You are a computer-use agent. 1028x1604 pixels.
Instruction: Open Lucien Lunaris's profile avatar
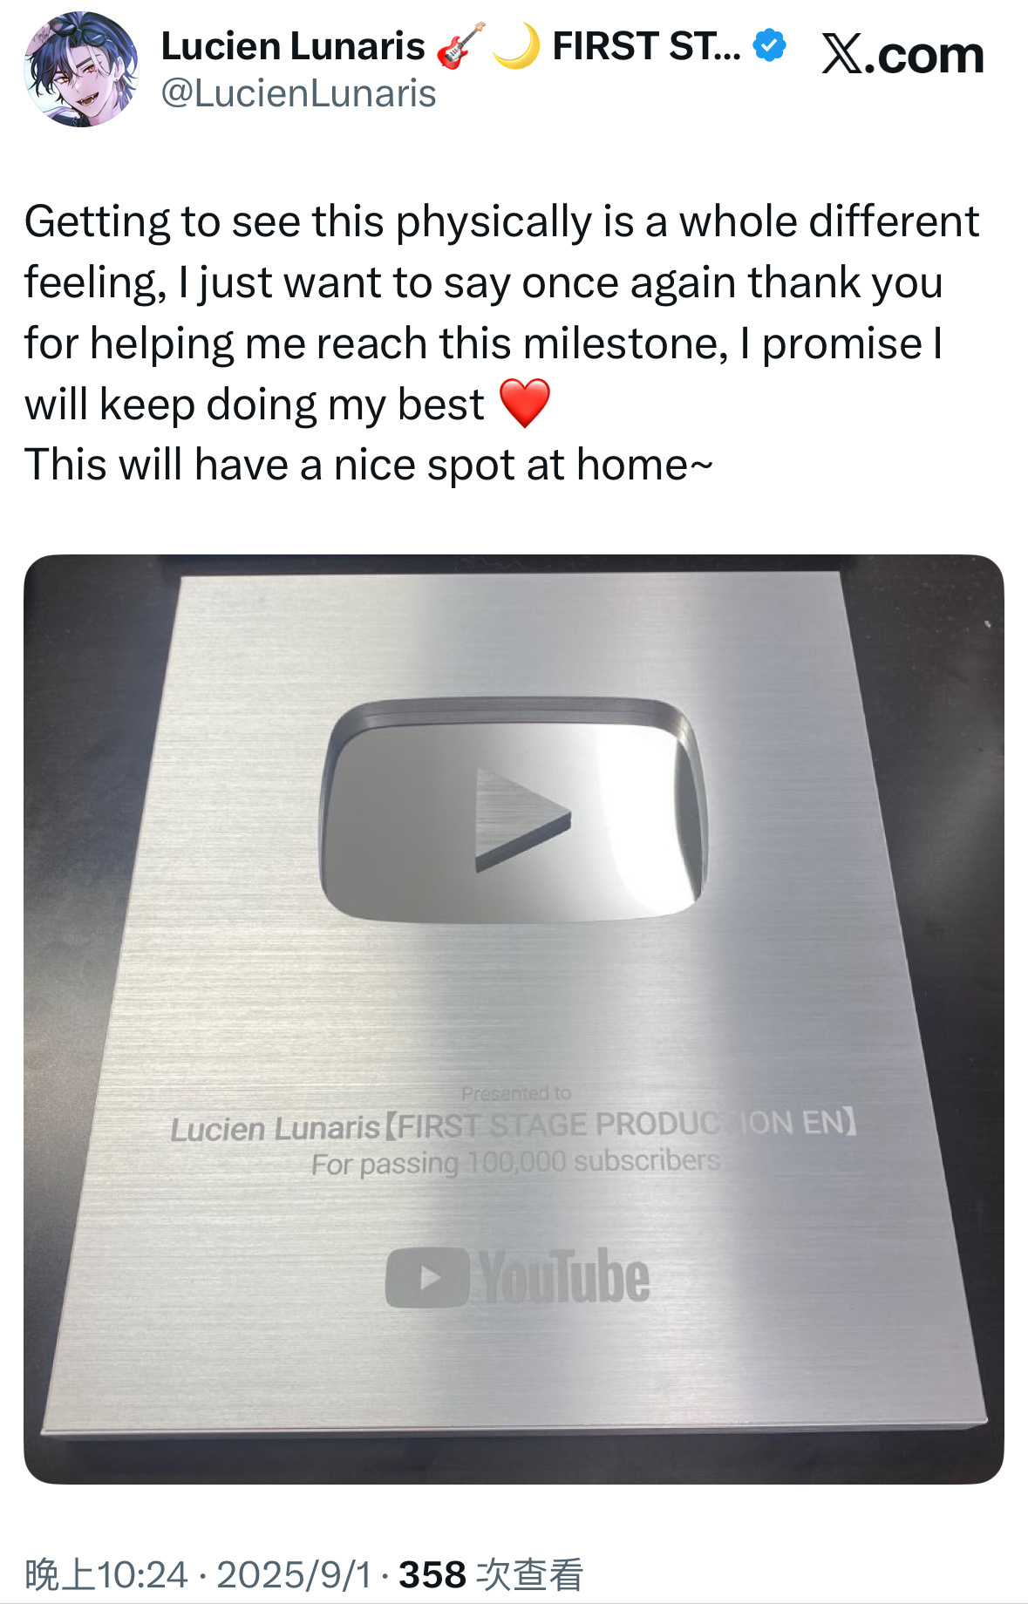click(x=80, y=70)
